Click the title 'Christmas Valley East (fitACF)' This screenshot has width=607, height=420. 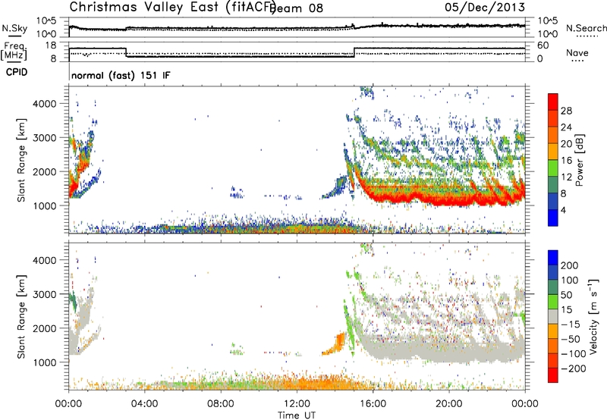[x=173, y=7]
